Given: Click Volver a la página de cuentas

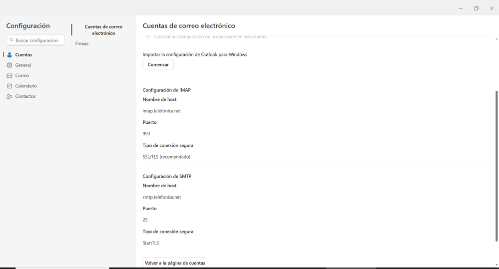Looking at the screenshot, I should click(x=175, y=263).
